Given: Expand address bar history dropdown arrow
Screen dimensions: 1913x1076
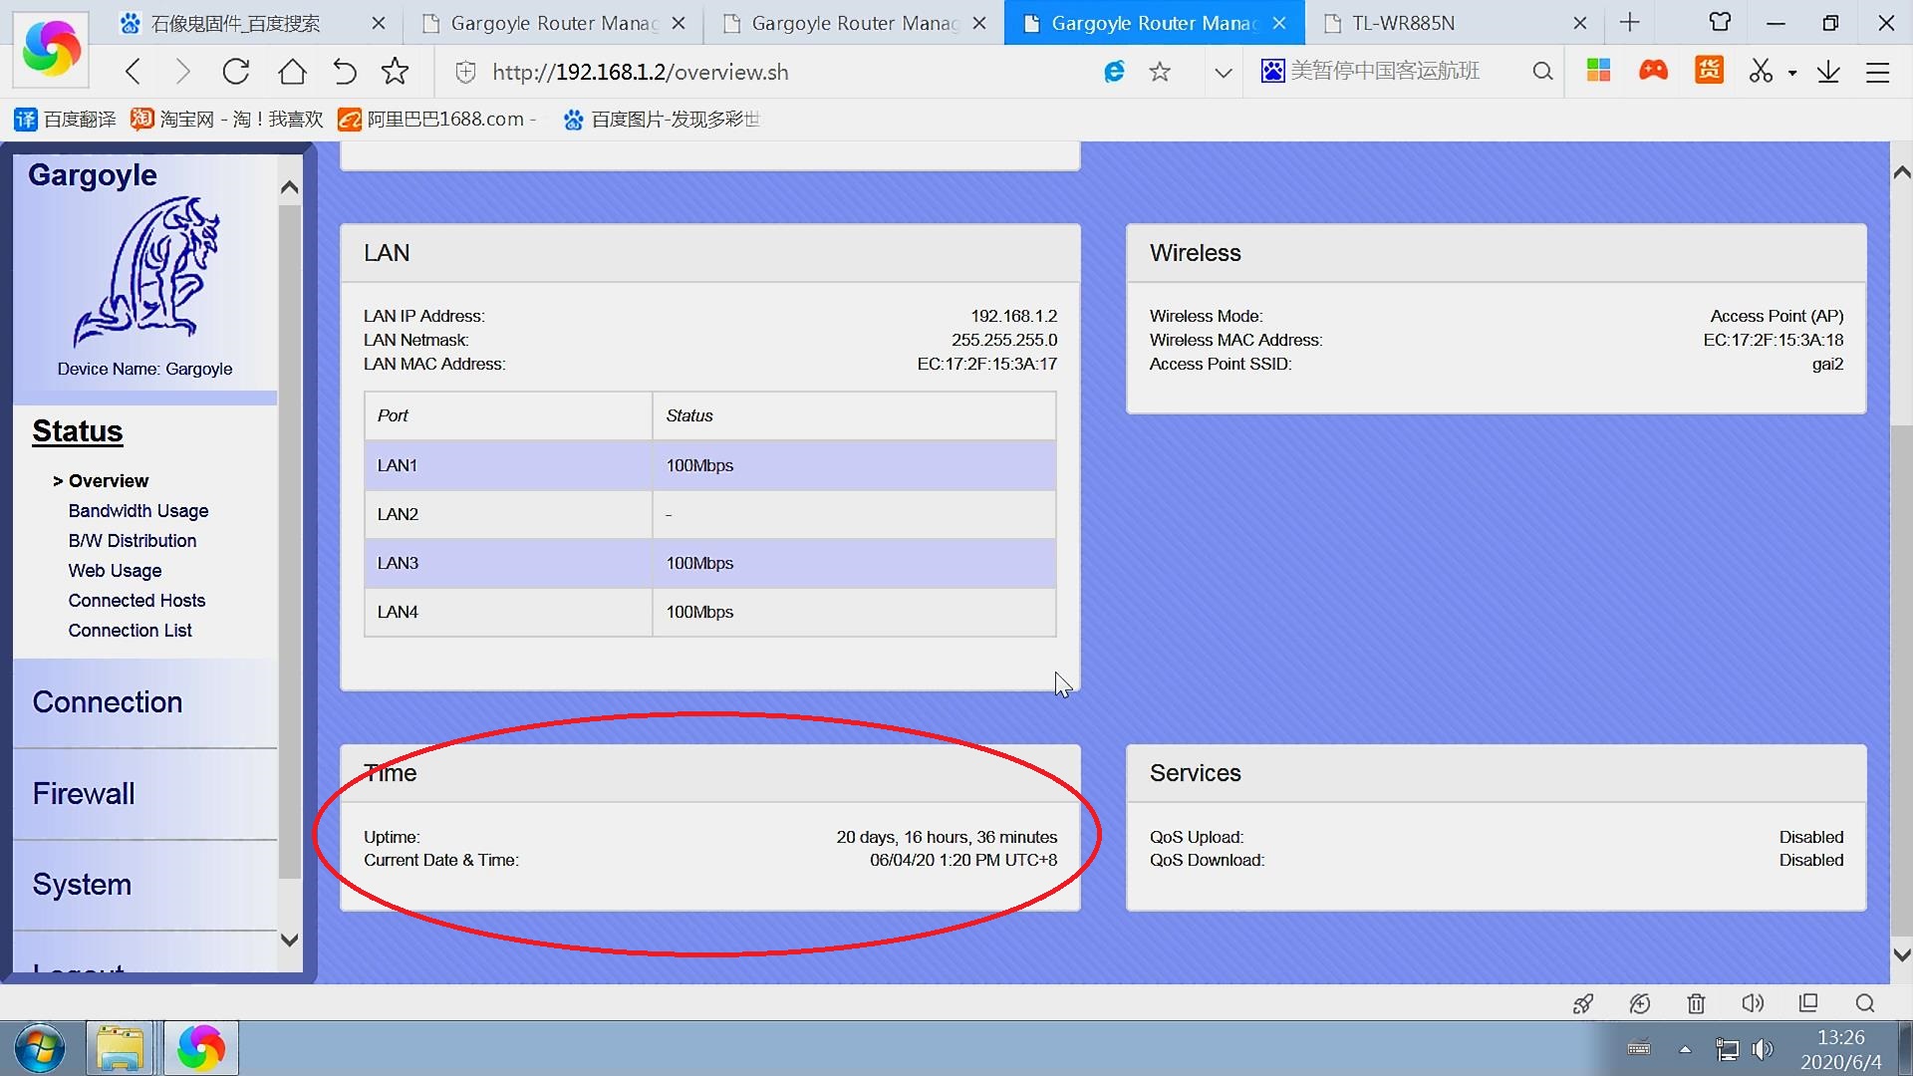Looking at the screenshot, I should click(x=1224, y=72).
